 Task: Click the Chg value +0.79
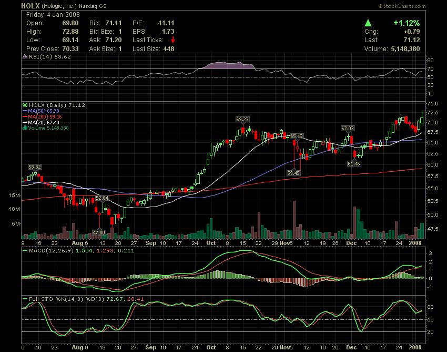pyautogui.click(x=412, y=32)
